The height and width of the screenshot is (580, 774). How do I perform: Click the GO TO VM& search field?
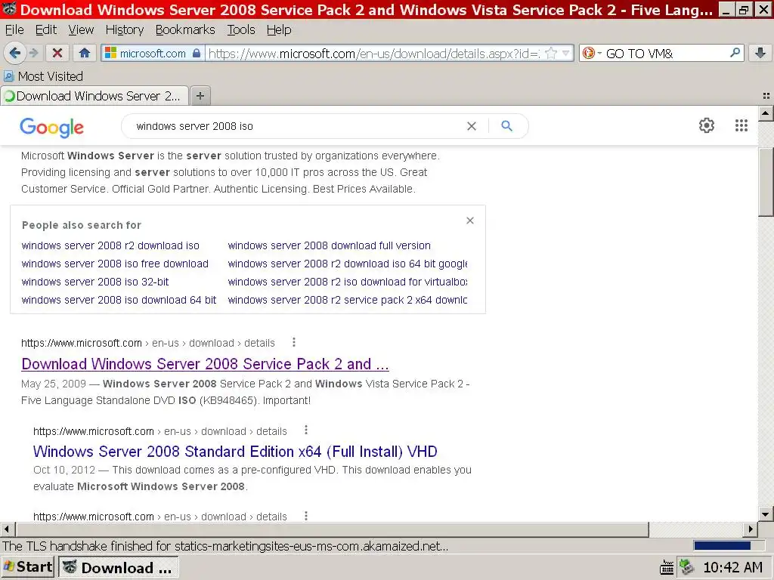pos(665,54)
